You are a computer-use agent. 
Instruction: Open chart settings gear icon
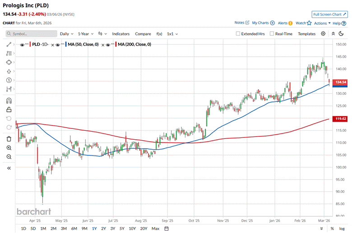click(323, 34)
